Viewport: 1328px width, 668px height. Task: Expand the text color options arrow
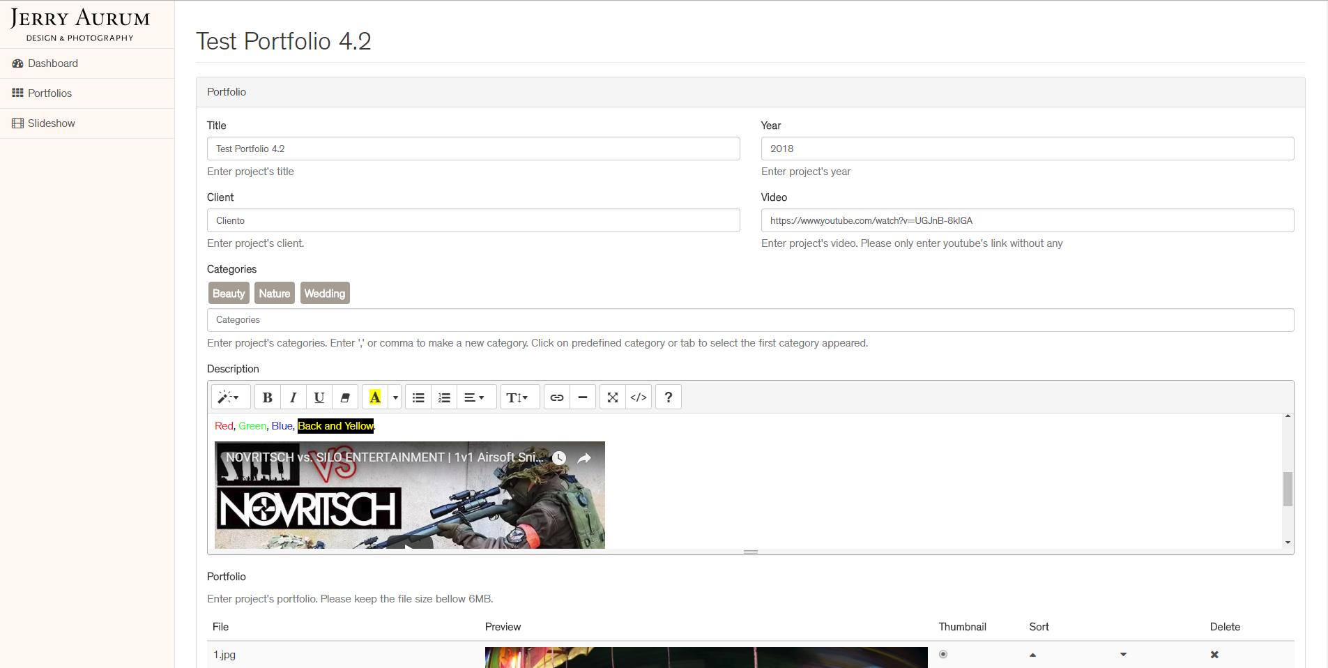click(395, 397)
